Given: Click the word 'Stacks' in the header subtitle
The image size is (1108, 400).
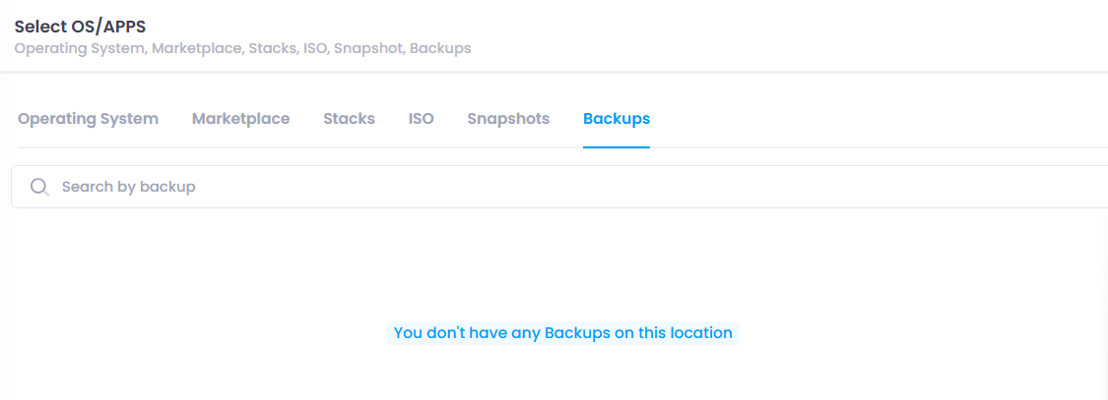Looking at the screenshot, I should 272,49.
